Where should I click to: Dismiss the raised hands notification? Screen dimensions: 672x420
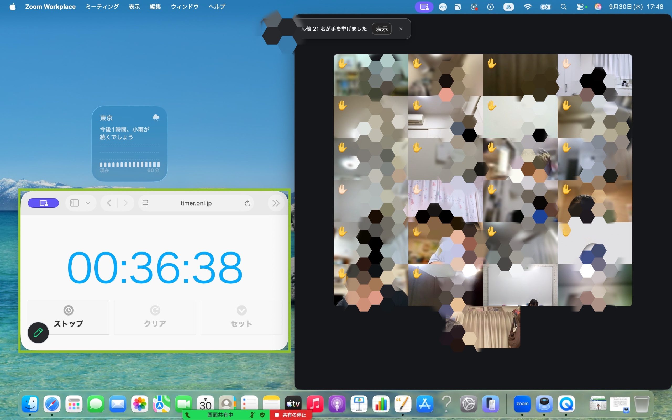pyautogui.click(x=401, y=29)
